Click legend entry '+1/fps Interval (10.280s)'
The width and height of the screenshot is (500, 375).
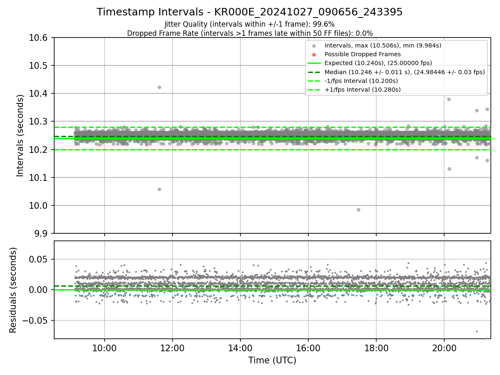tap(362, 90)
